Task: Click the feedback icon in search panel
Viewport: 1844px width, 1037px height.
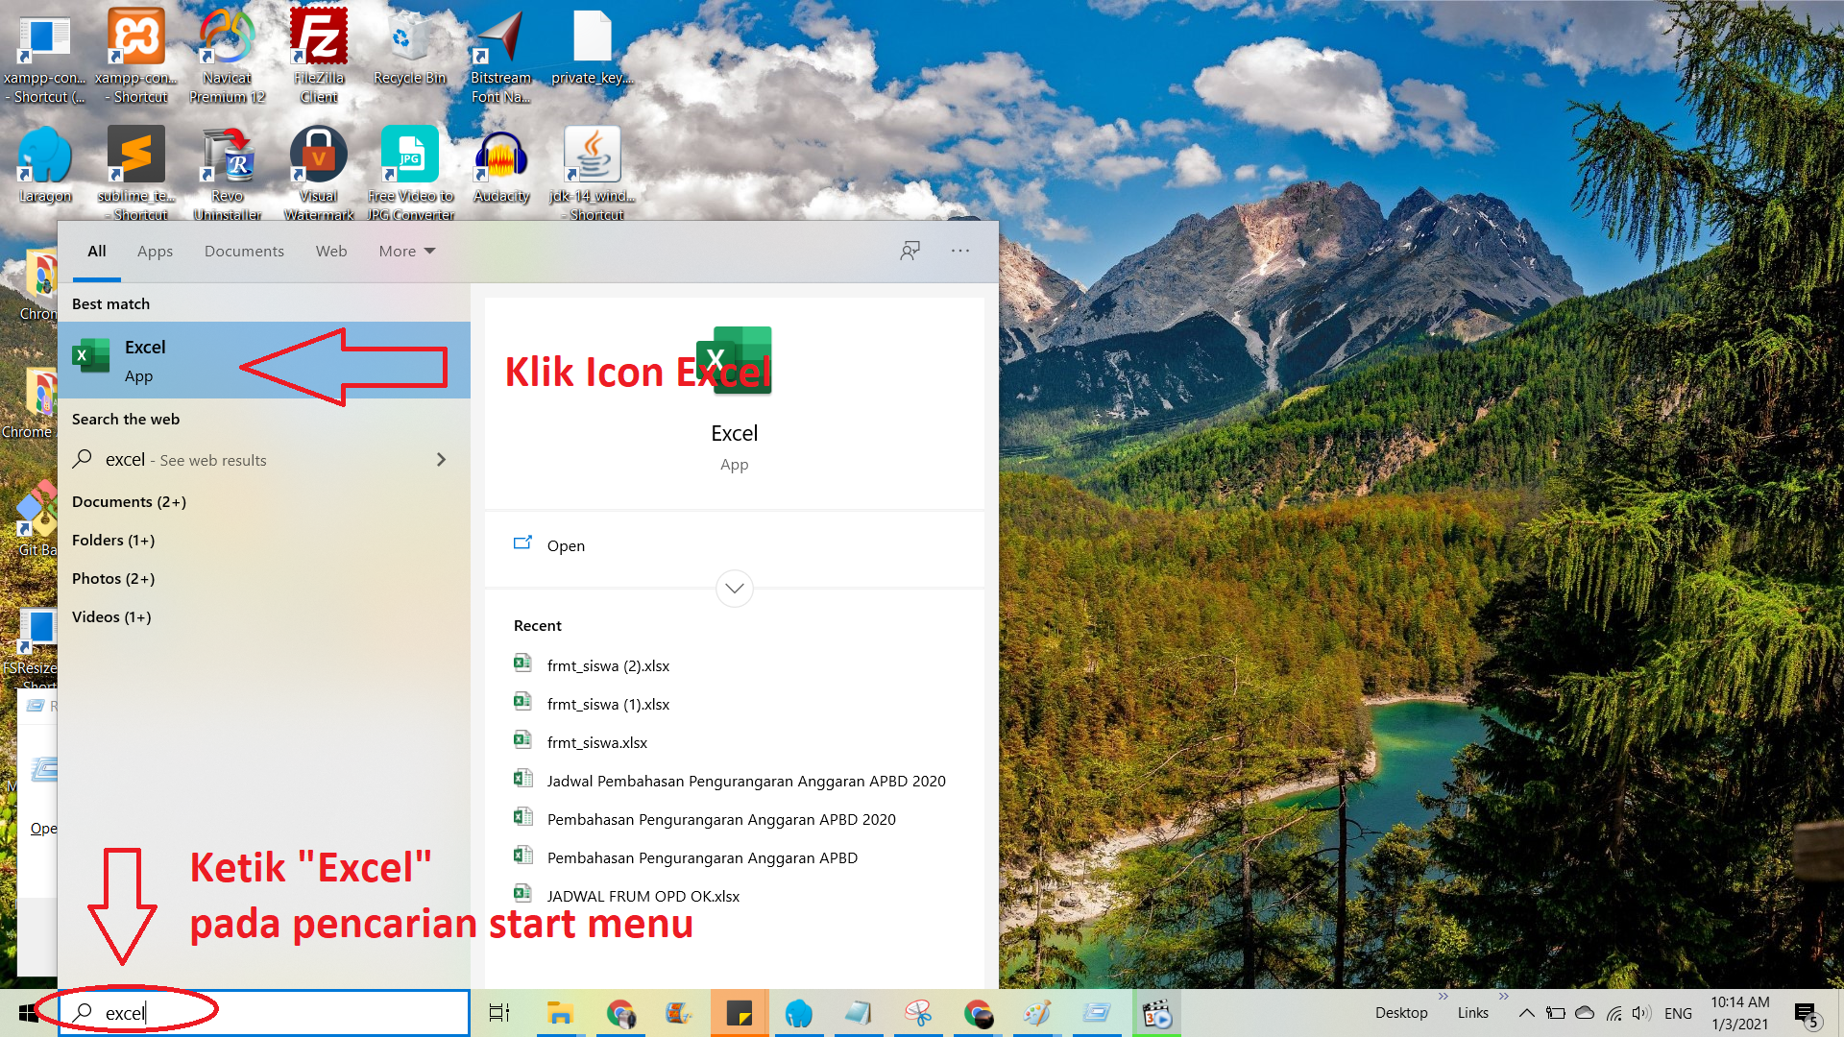Action: point(910,251)
